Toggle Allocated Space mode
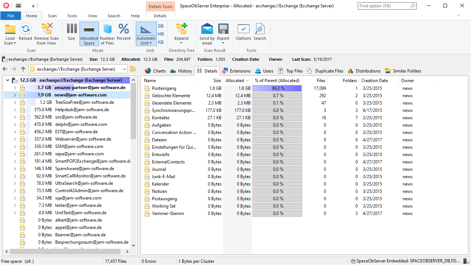The width and height of the screenshot is (471, 265). [89, 34]
